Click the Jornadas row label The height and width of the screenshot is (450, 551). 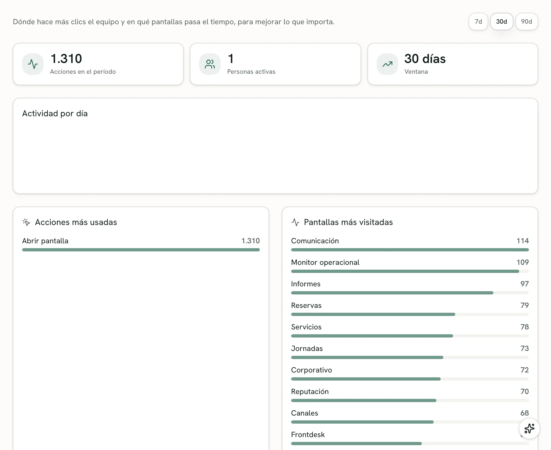[x=307, y=348]
